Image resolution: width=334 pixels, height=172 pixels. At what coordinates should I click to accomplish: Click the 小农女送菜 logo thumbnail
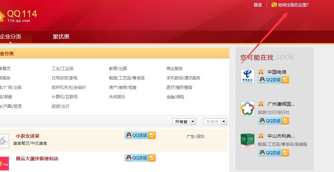pos(4,141)
